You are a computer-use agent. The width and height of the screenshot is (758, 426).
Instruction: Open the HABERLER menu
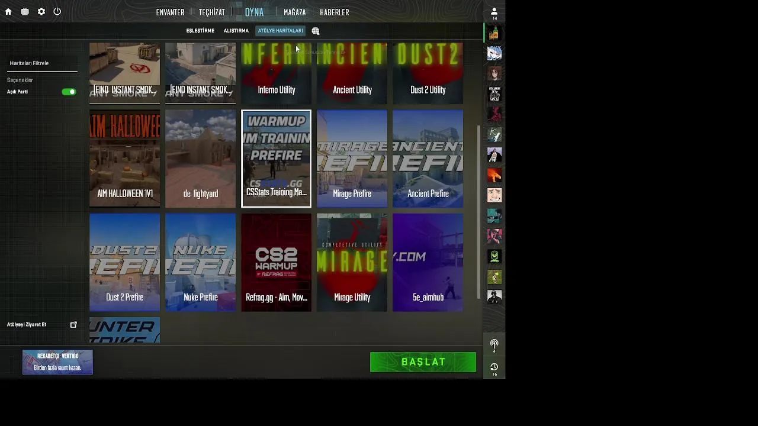tap(334, 12)
